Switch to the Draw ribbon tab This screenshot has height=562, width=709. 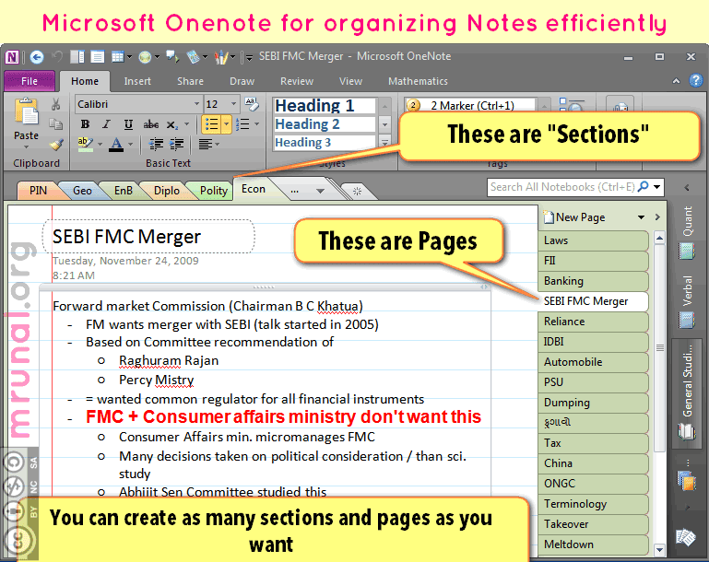point(242,81)
